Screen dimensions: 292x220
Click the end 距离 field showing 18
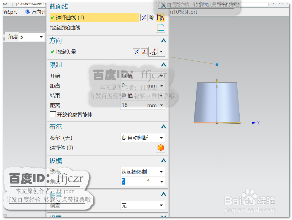pyautogui.click(x=133, y=105)
